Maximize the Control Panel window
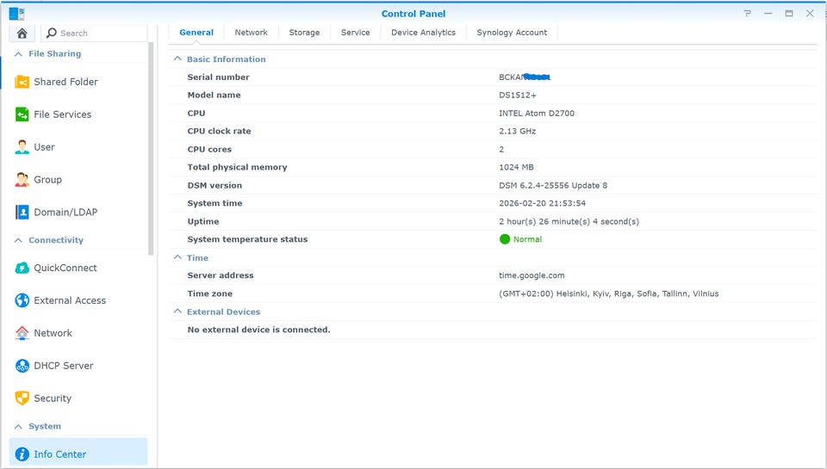The height and width of the screenshot is (469, 827). click(789, 14)
